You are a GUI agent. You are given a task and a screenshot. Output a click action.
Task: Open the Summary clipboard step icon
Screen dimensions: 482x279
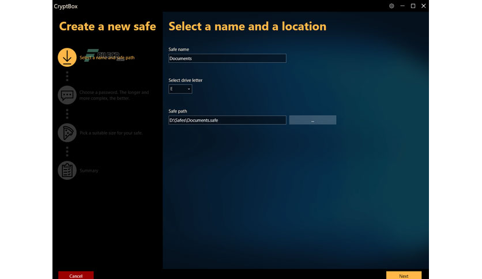pyautogui.click(x=67, y=170)
